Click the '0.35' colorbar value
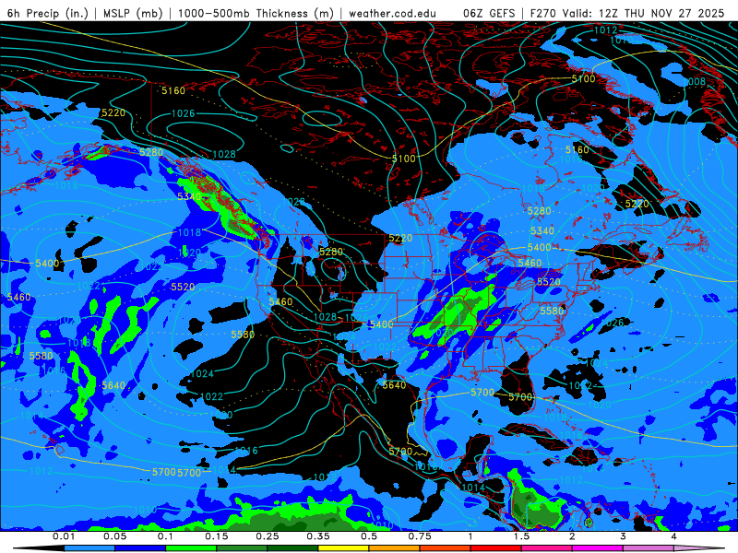This screenshot has height=553, width=738. pos(318,536)
